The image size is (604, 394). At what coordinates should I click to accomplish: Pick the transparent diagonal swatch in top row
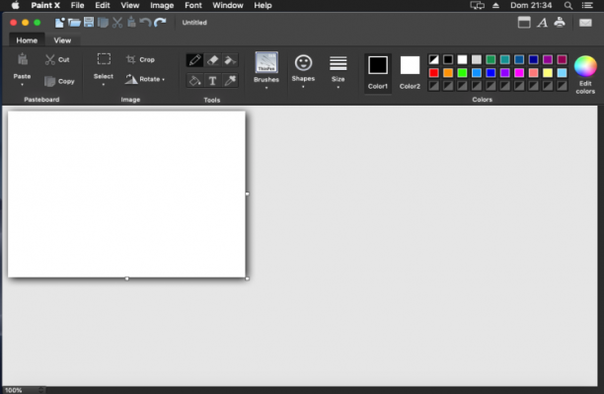point(433,59)
